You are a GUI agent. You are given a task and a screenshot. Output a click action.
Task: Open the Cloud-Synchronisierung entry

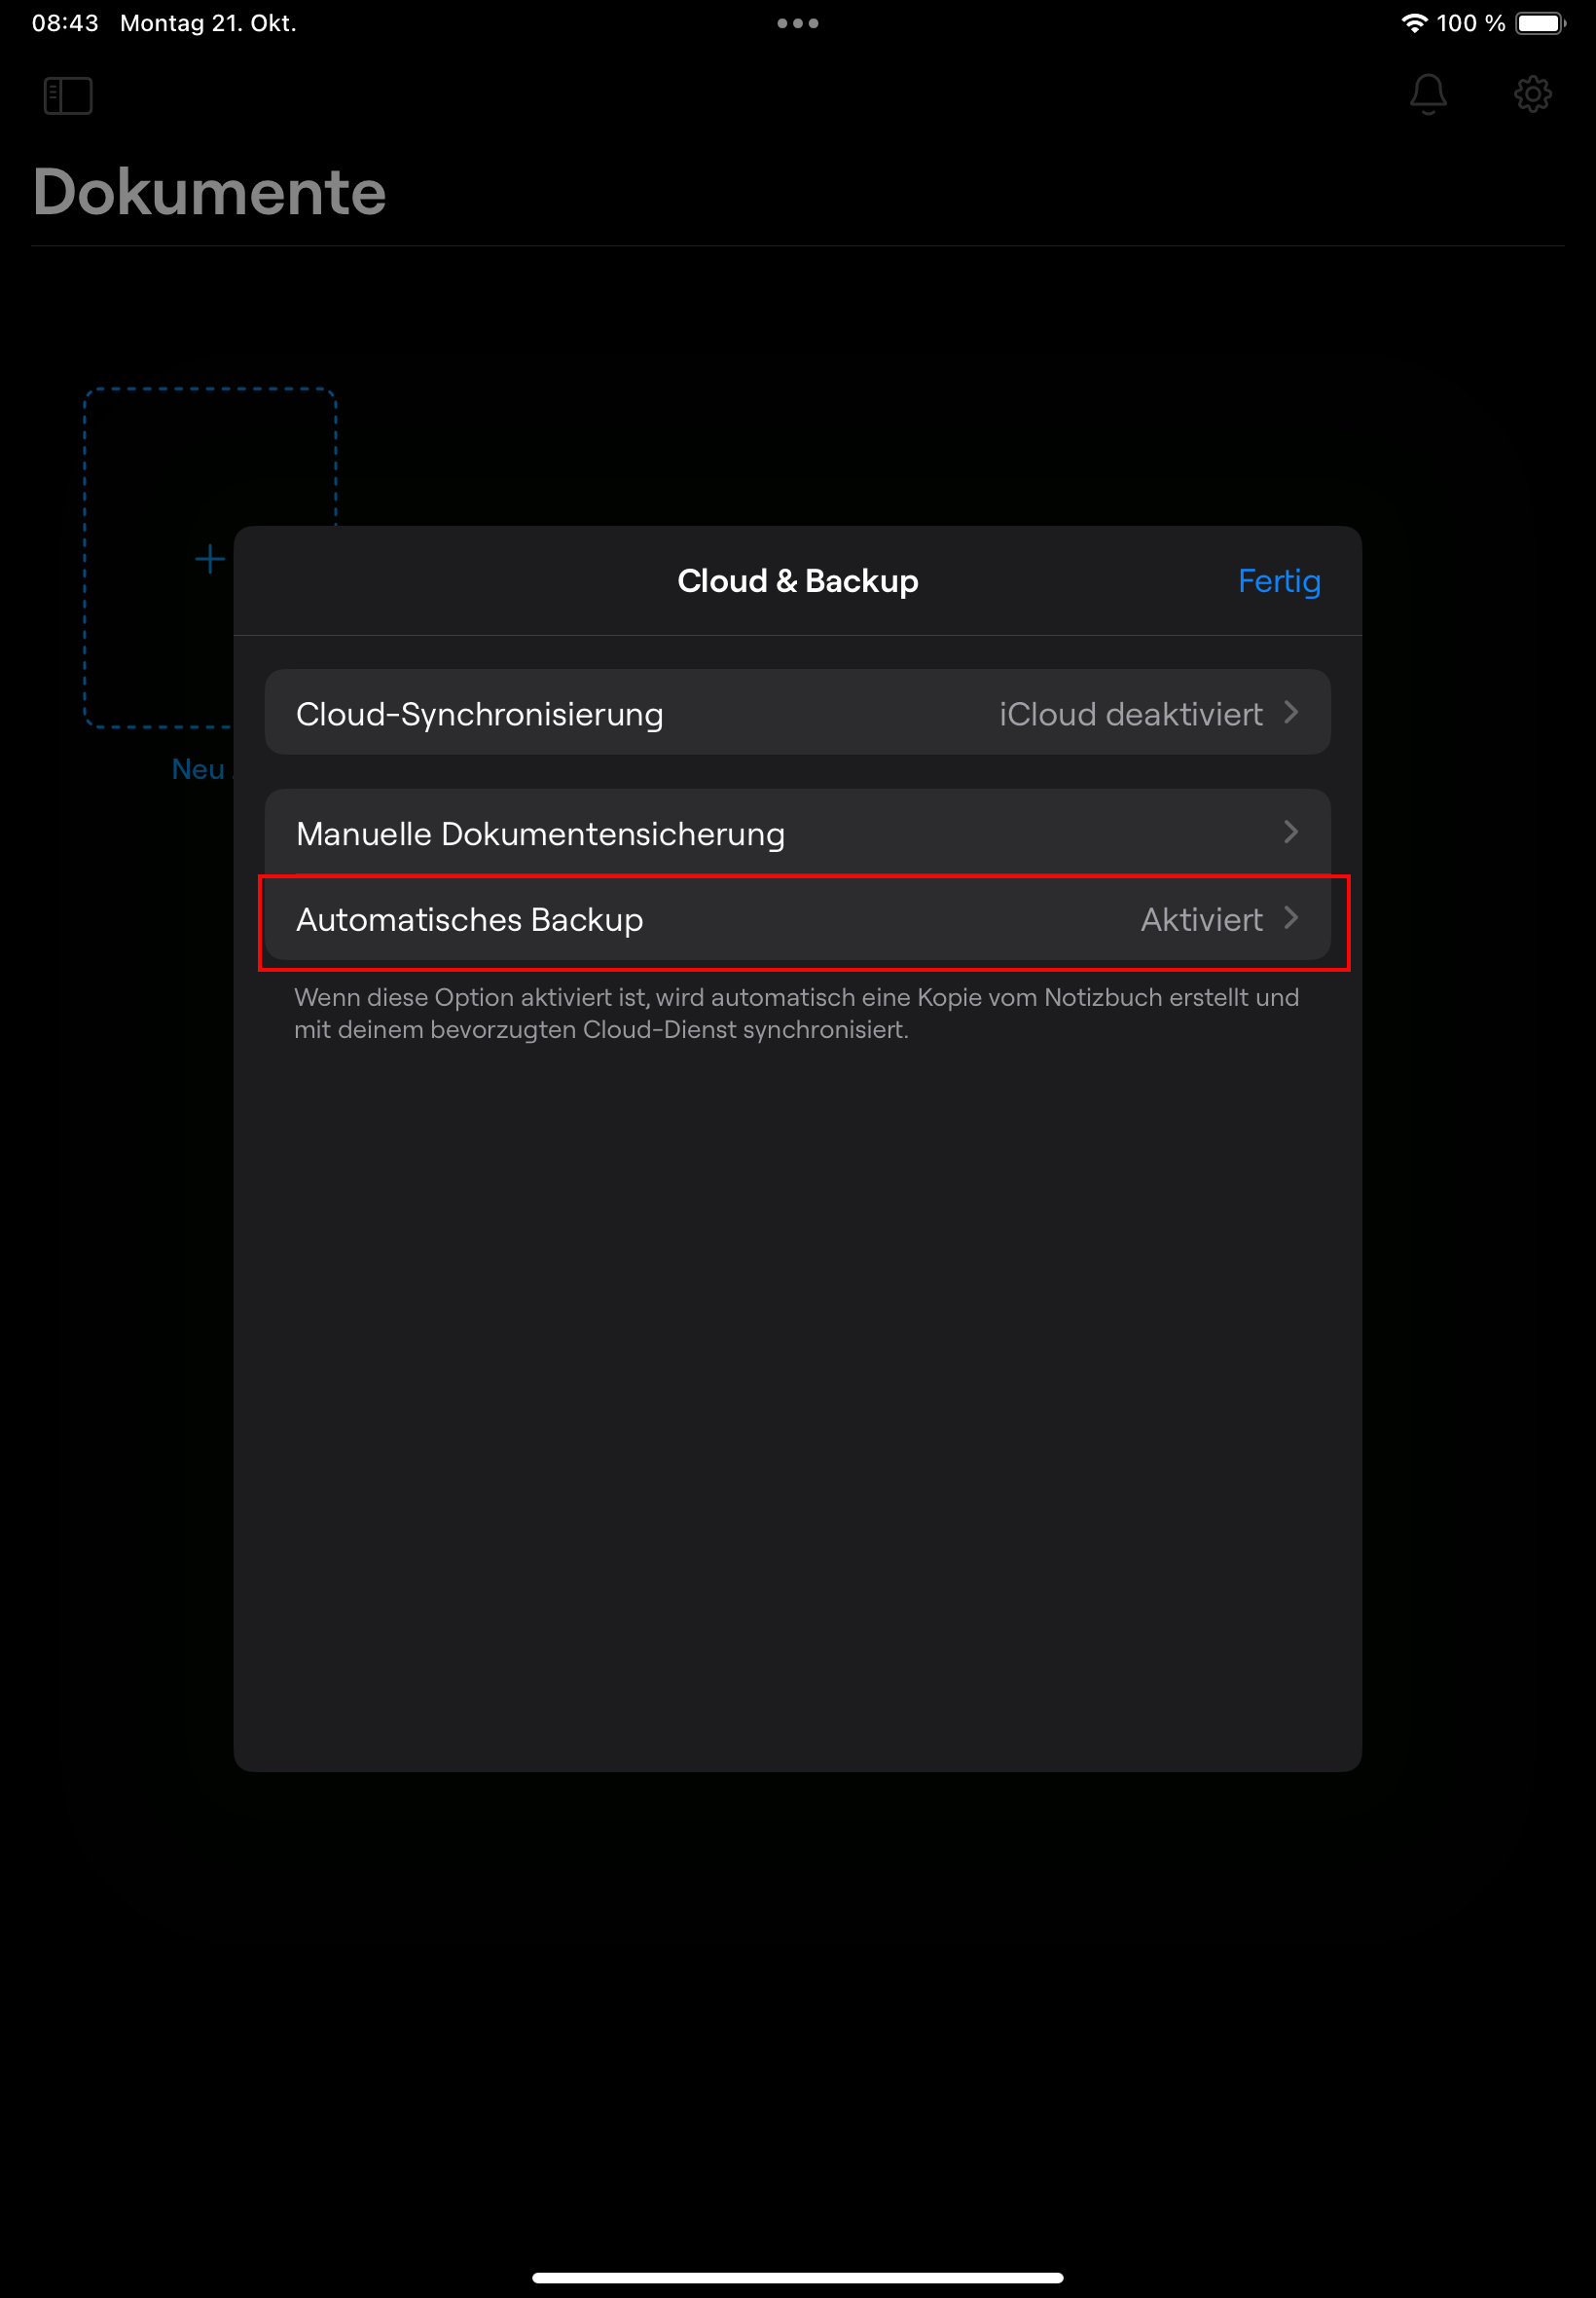click(479, 714)
